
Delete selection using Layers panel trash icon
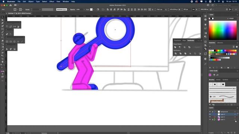click(235, 133)
